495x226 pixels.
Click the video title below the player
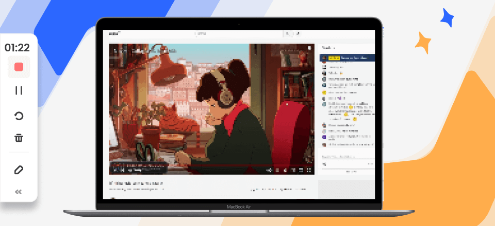tap(136, 183)
